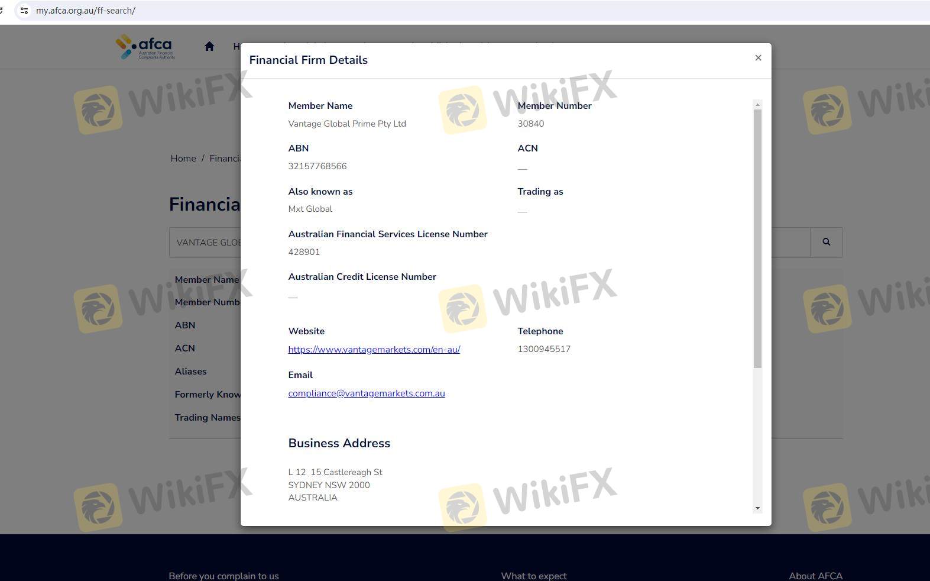Image resolution: width=930 pixels, height=581 pixels.
Task: Open the vantagemarkets.com website link
Action: pyautogui.click(x=374, y=350)
